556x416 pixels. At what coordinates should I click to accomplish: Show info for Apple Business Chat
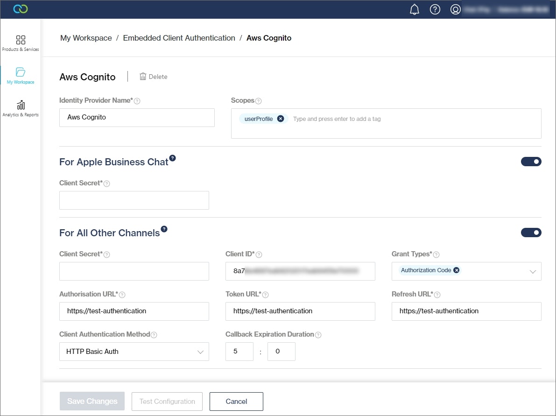tap(172, 158)
